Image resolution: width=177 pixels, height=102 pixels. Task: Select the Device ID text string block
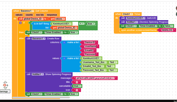point(90,42)
